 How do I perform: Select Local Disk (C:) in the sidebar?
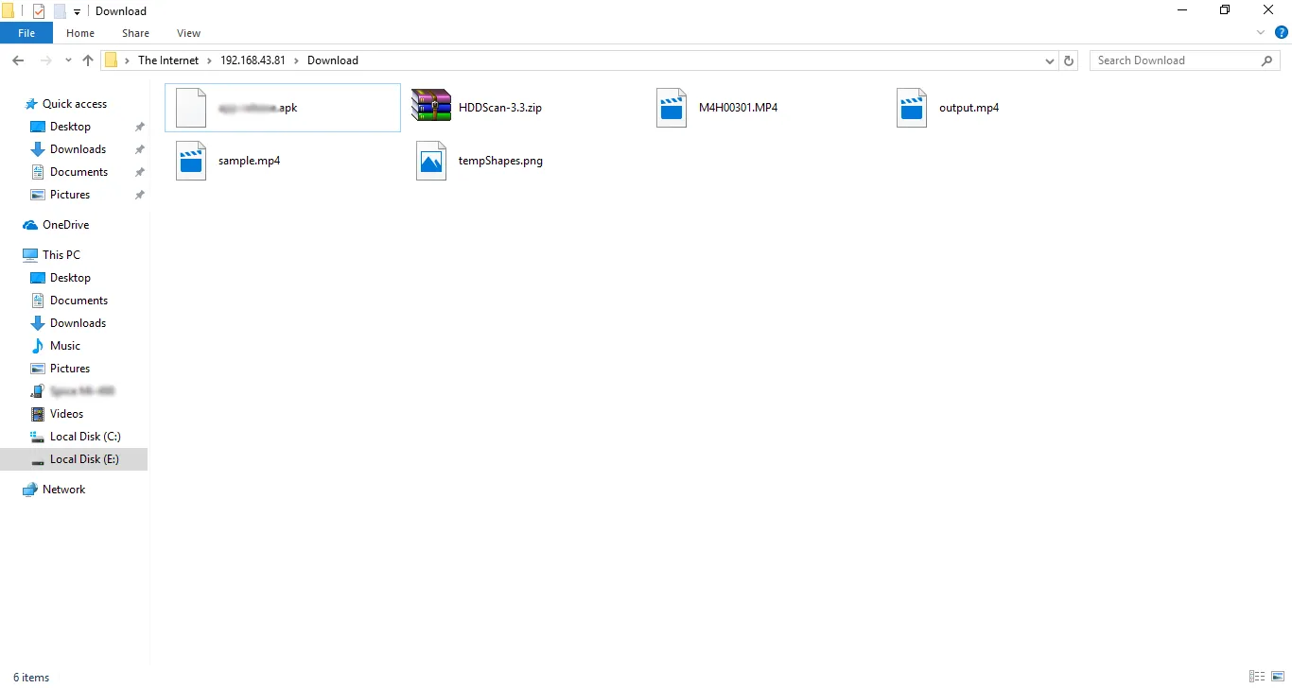coord(76,437)
